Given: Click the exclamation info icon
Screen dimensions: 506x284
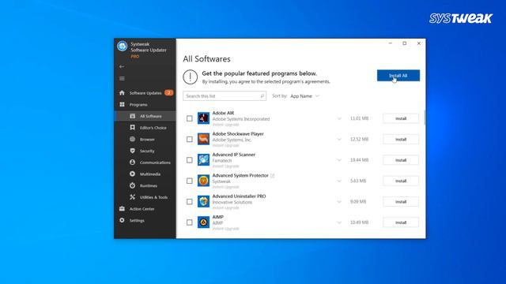Looking at the screenshot, I should coord(190,77).
